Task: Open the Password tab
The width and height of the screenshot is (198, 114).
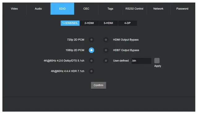Action: pyautogui.click(x=182, y=9)
